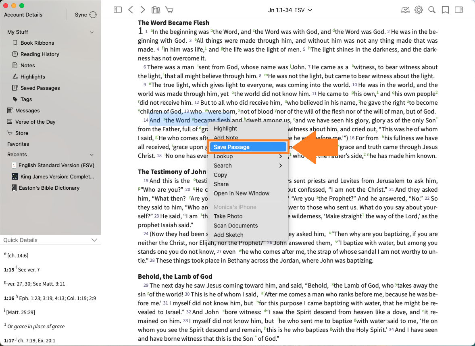This screenshot has height=346, width=475.
Task: Open the settings gear icon
Action: click(419, 10)
